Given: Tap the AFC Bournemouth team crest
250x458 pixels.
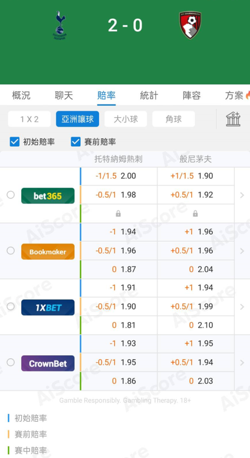Looking at the screenshot, I should 190,25.
